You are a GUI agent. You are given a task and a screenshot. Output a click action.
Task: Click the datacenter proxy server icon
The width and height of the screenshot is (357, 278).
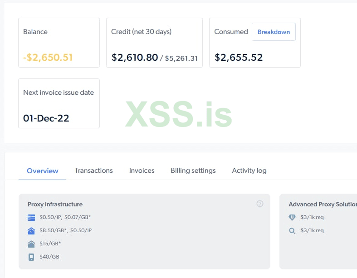(x=31, y=217)
